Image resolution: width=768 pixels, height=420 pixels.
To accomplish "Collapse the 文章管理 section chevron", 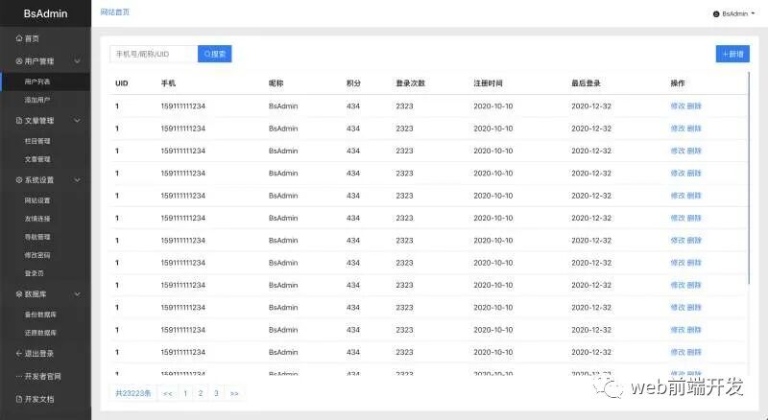I will (x=78, y=121).
